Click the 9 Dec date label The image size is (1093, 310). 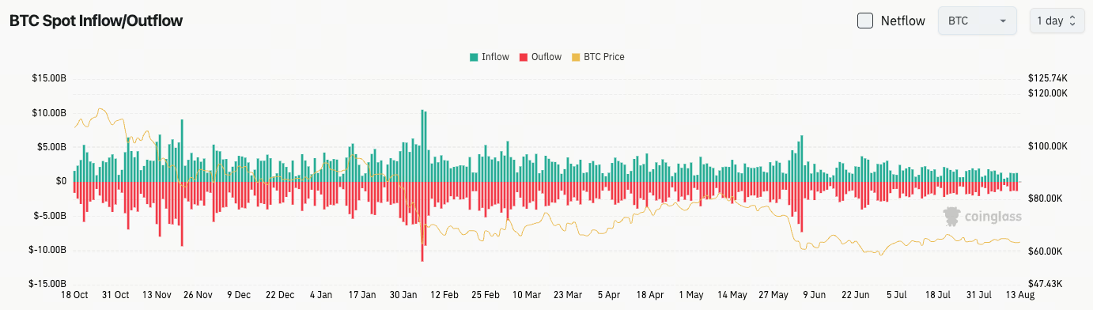click(x=239, y=295)
